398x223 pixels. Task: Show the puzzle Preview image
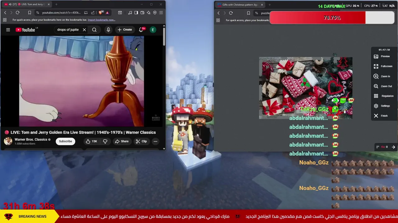tap(382, 56)
